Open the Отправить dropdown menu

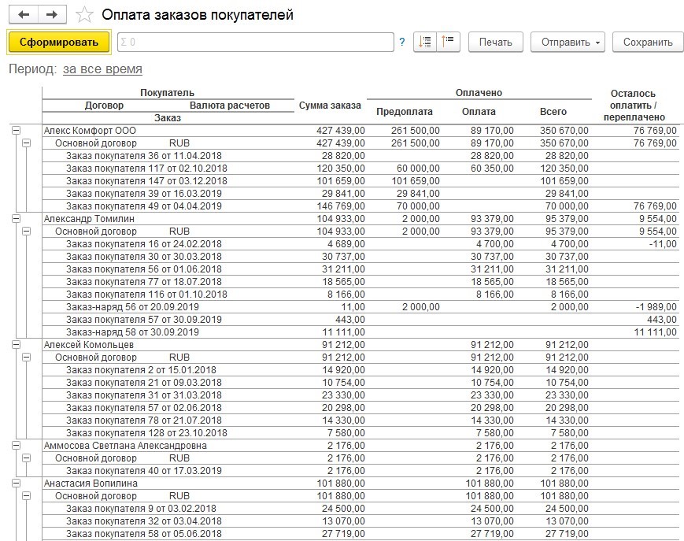tap(571, 43)
